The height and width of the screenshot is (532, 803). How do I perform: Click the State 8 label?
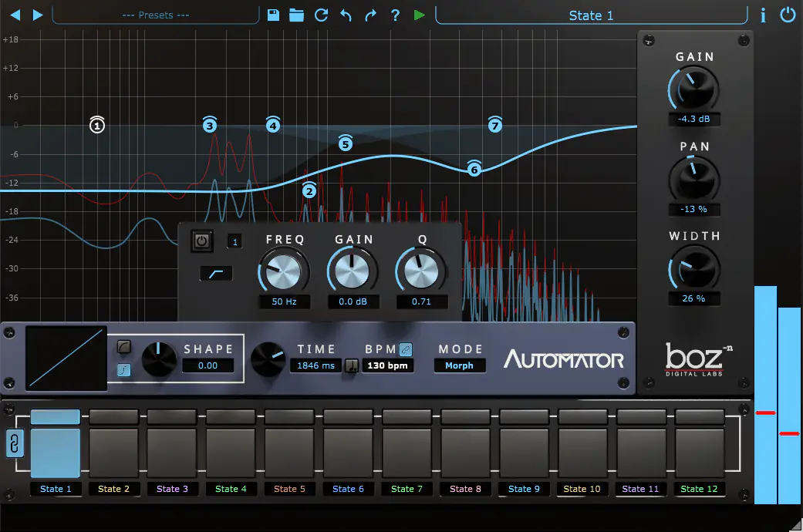coord(465,489)
